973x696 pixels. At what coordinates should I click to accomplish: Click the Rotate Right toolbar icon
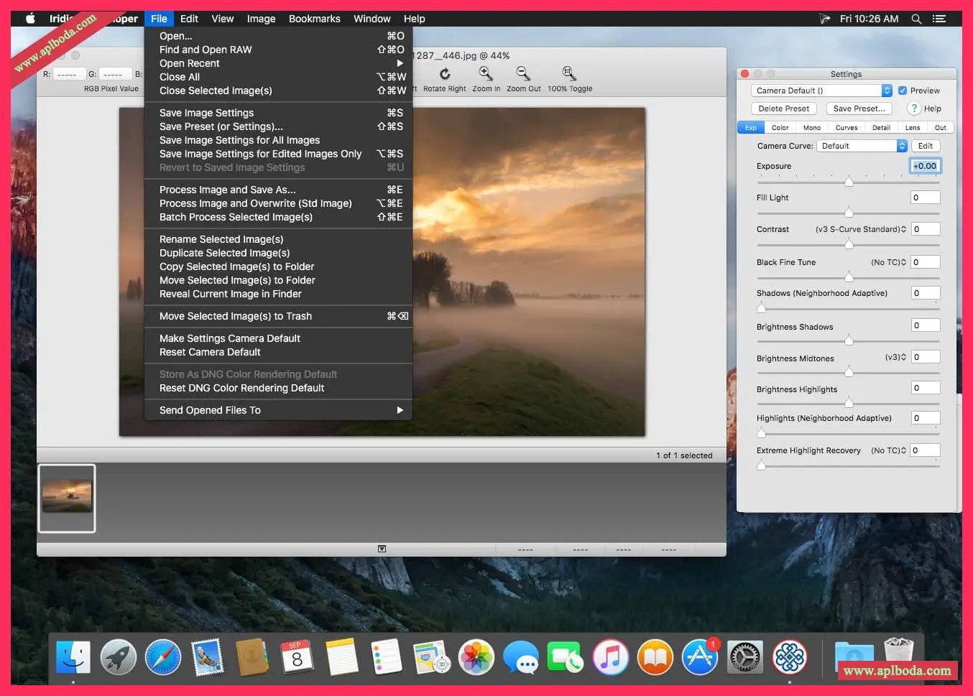point(445,74)
